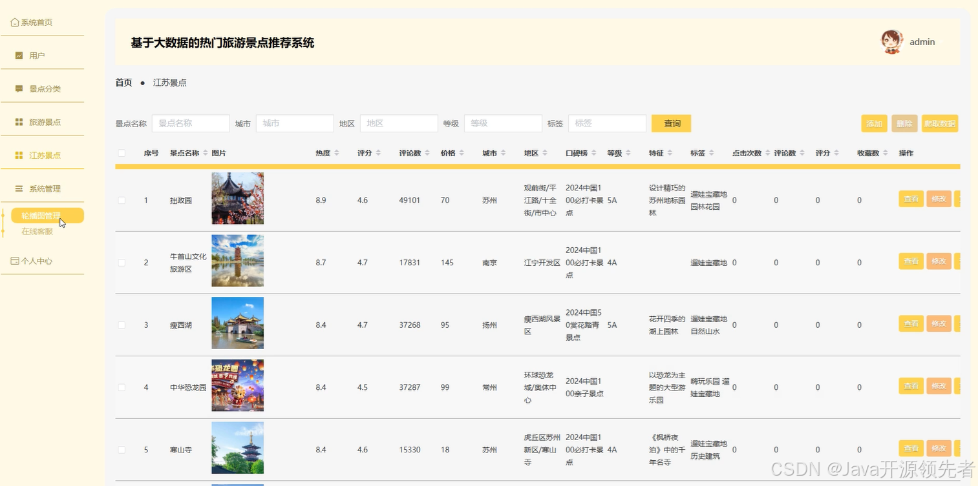Click 修改 for the 瘦西湖 row
978x486 pixels.
click(939, 323)
